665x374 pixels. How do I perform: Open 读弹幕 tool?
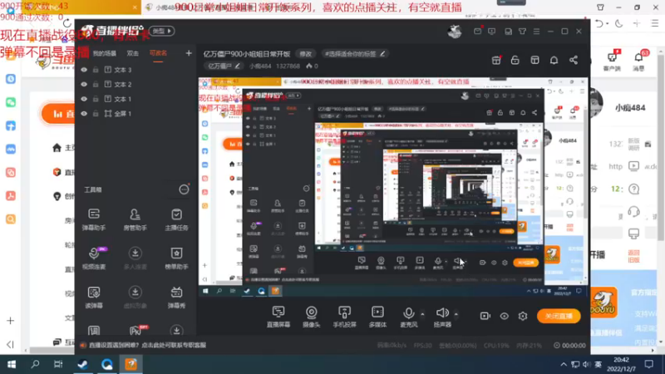pyautogui.click(x=94, y=297)
